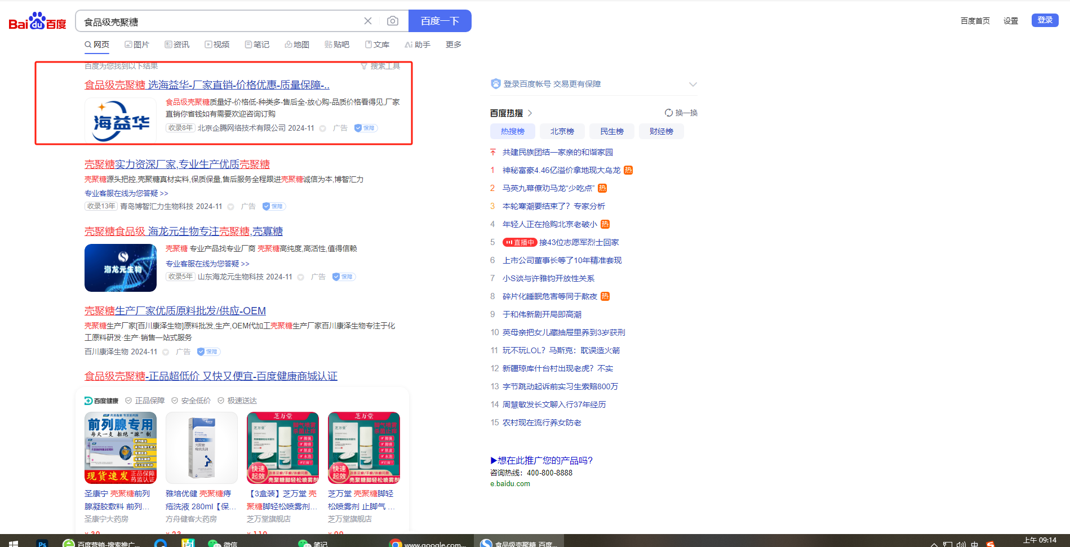Open the 更多 search categories menu
This screenshot has width=1070, height=547.
(454, 45)
